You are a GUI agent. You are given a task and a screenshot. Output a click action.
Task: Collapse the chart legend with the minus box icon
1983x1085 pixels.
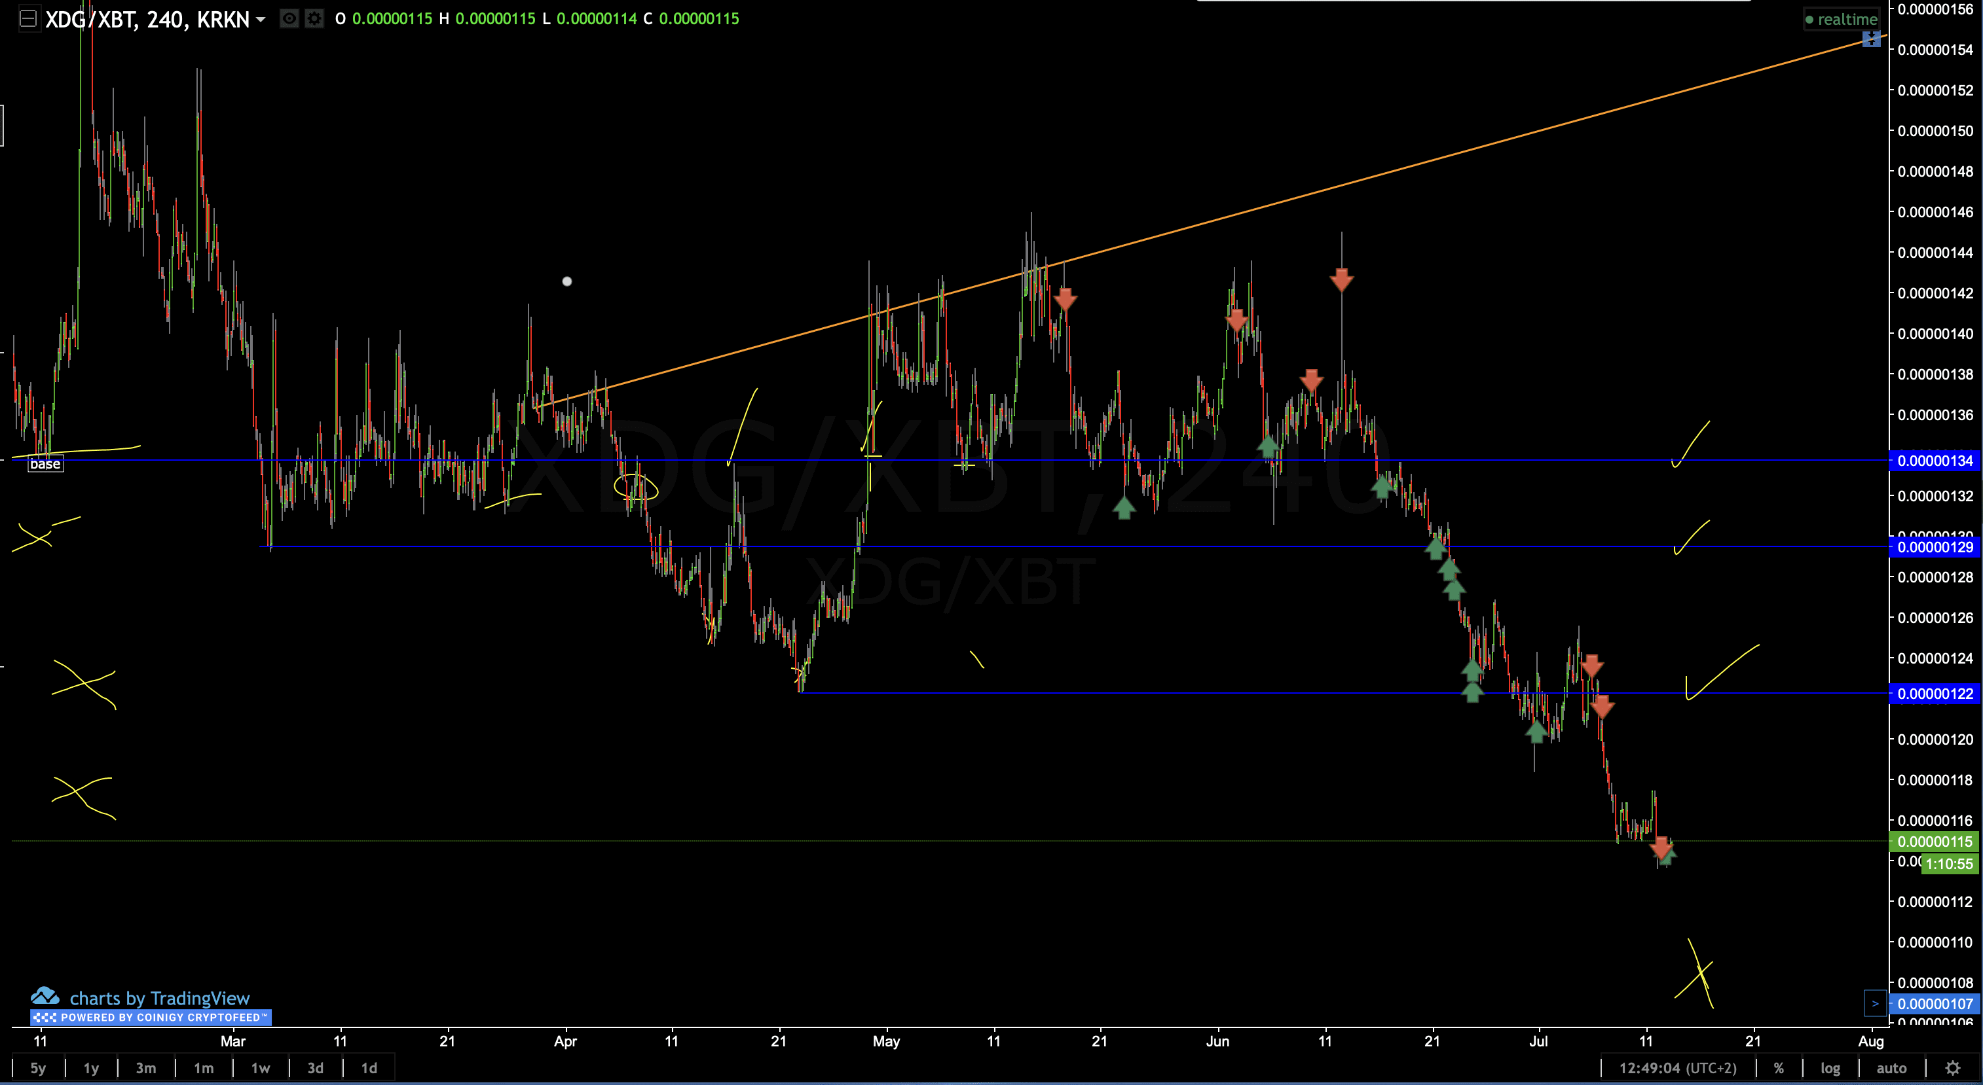(28, 18)
